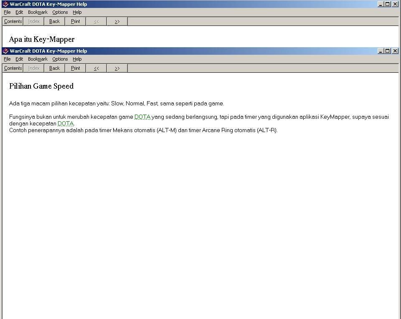Minimize the background help window
Screen dimensions: 401x319
pos(381,4)
